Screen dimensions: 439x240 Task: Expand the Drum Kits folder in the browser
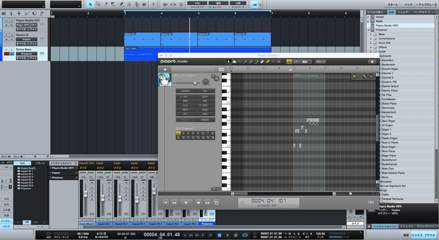pos(372,43)
